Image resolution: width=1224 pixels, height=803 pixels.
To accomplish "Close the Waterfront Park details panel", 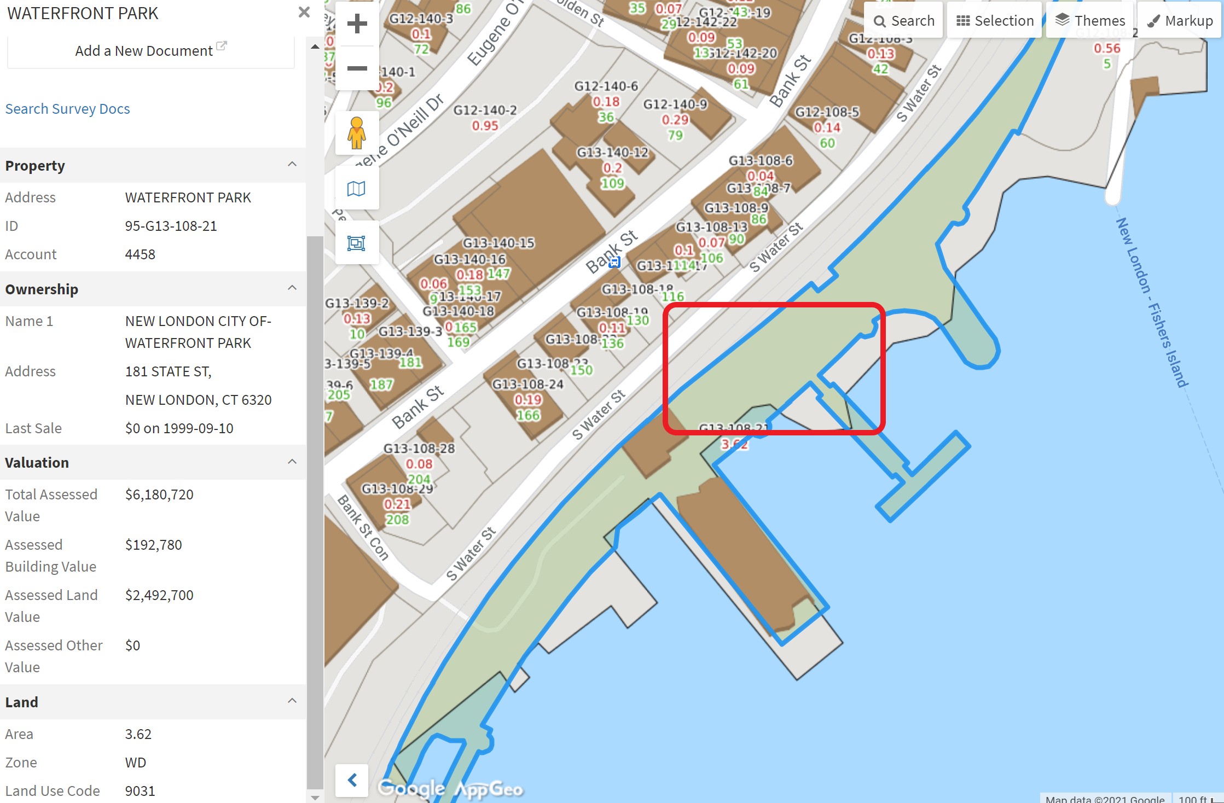I will tap(304, 12).
